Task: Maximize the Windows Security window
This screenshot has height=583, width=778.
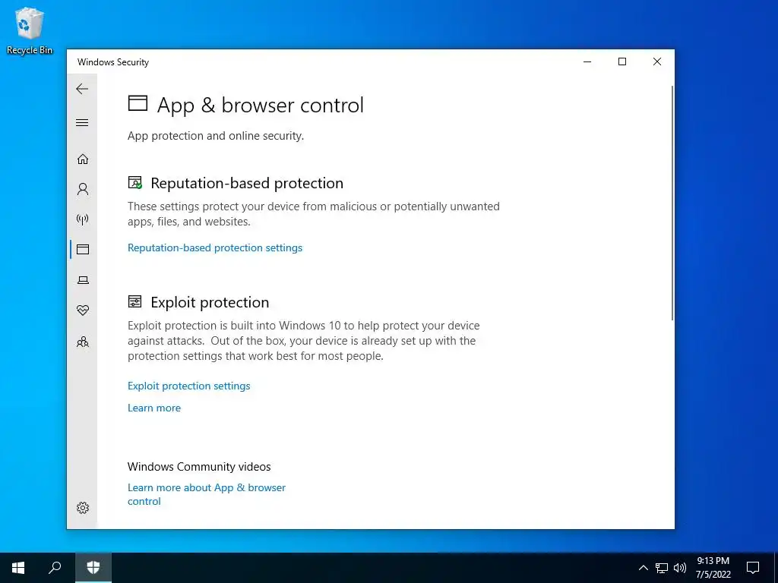Action: point(622,62)
